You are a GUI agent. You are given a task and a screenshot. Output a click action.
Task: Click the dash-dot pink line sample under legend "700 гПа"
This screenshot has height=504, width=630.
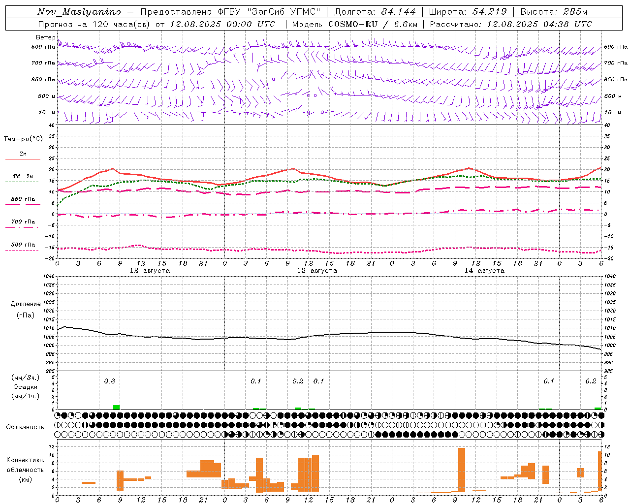tap(22, 227)
